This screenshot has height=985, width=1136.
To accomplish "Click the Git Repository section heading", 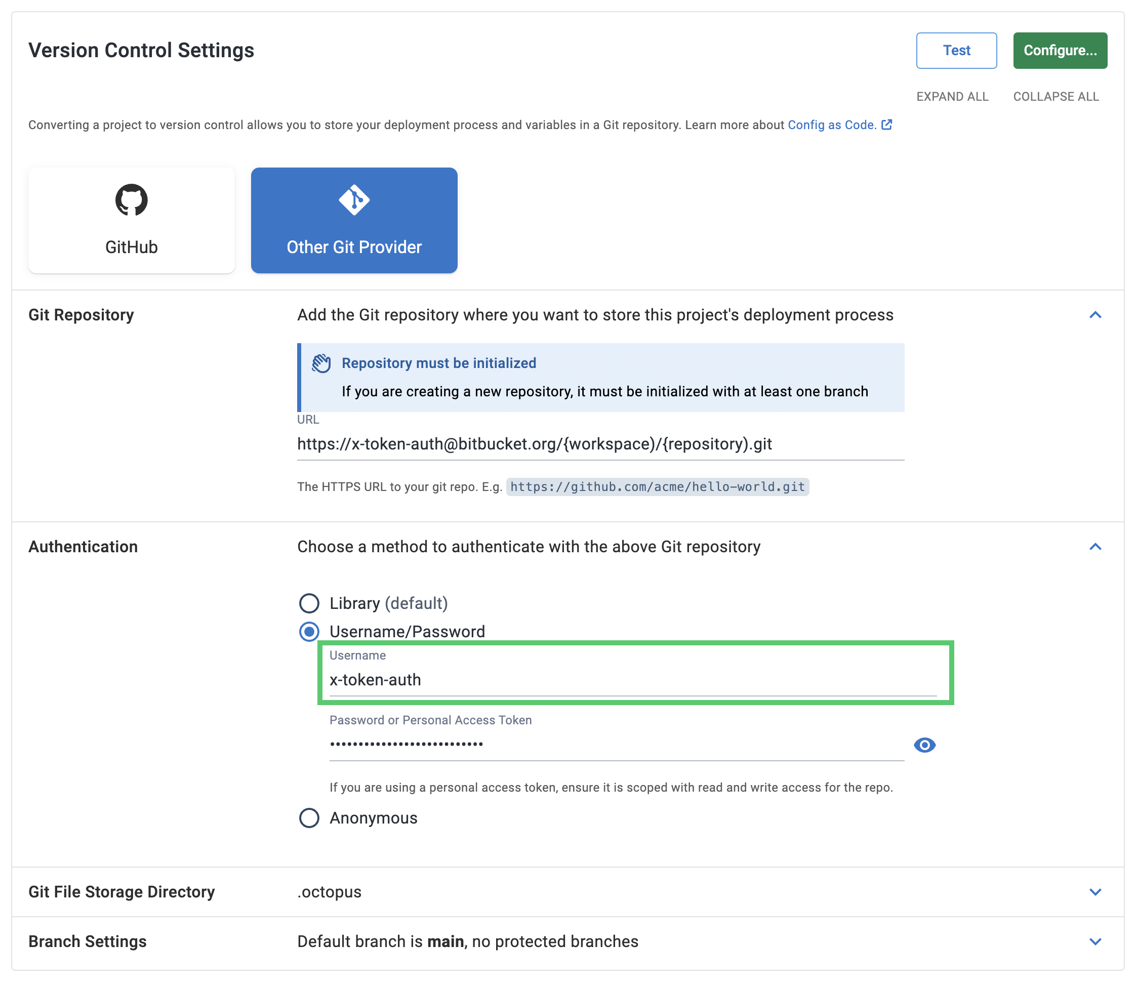I will [81, 315].
